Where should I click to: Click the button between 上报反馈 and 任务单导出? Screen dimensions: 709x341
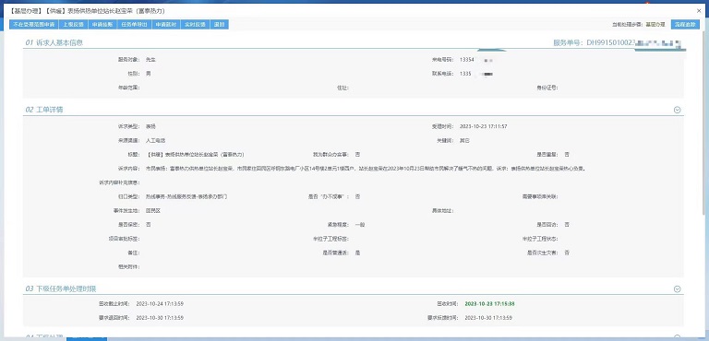[102, 24]
